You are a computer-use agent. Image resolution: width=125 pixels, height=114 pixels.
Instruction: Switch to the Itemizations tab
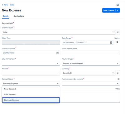point(19,16)
